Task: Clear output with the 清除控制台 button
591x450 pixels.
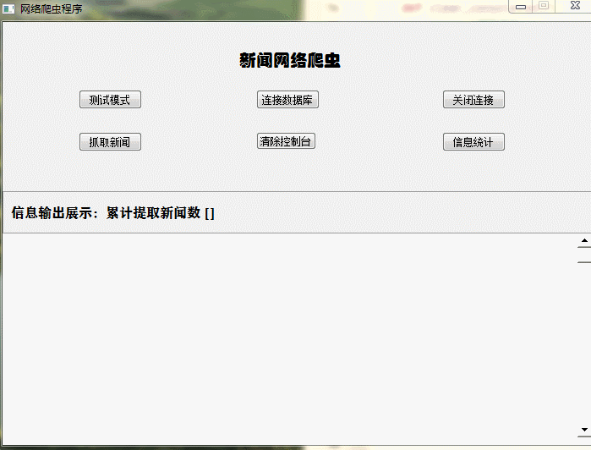Action: (x=286, y=141)
